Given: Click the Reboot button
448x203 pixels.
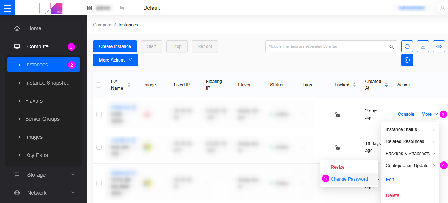Looking at the screenshot, I should click(205, 46).
